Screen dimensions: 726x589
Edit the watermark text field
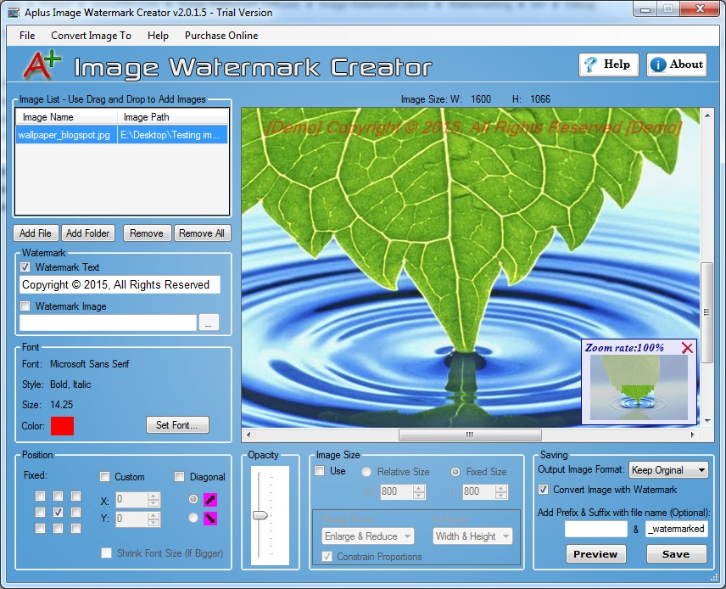coord(120,284)
